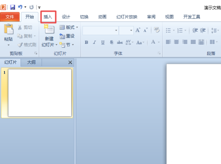The height and width of the screenshot is (164, 221).
Task: Switch to the Slide Show (幻灯片放映) tab
Action: [x=127, y=17]
